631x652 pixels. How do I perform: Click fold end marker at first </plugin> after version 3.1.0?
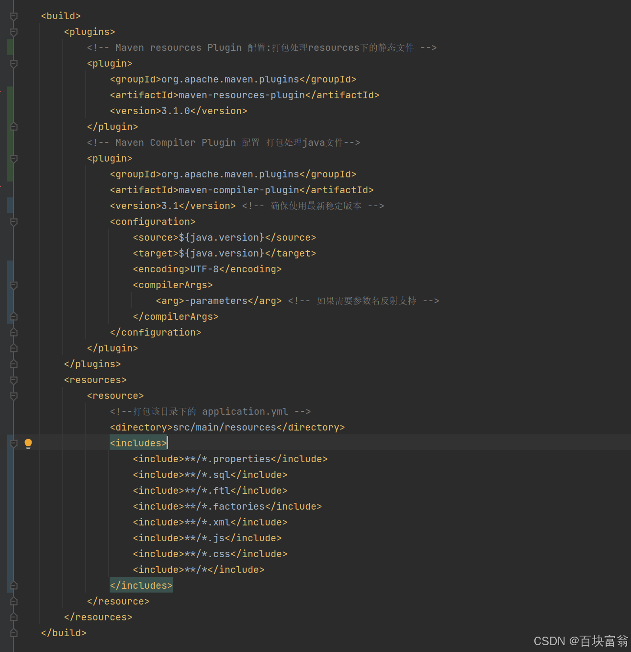pyautogui.click(x=14, y=127)
